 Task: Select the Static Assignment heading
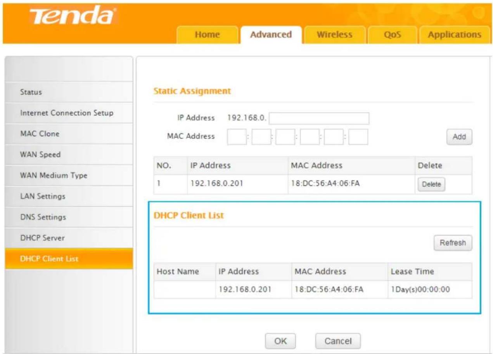pos(192,91)
